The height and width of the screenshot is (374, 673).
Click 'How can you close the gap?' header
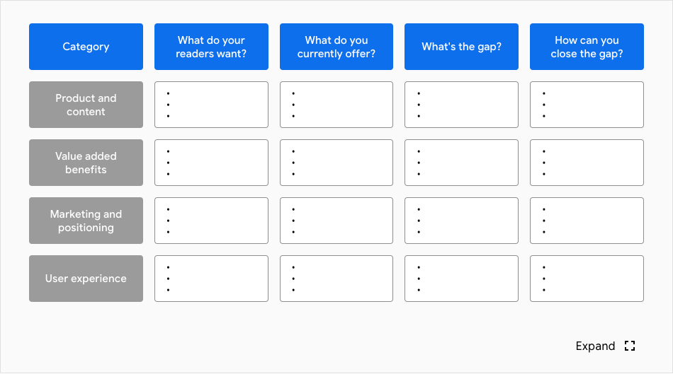pyautogui.click(x=587, y=47)
